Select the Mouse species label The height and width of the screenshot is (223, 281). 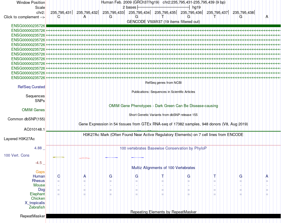(x=39, y=185)
